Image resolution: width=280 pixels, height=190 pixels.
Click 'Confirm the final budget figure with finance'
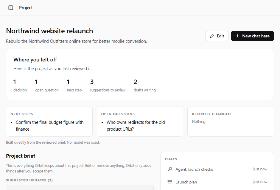(x=50, y=126)
